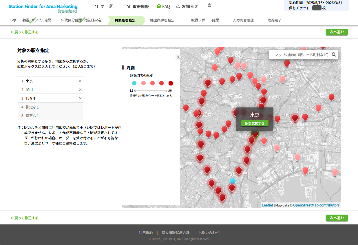358x245 pixels.
Task: Go to 抽出条件を指定 step tab
Action: pyautogui.click(x=162, y=20)
